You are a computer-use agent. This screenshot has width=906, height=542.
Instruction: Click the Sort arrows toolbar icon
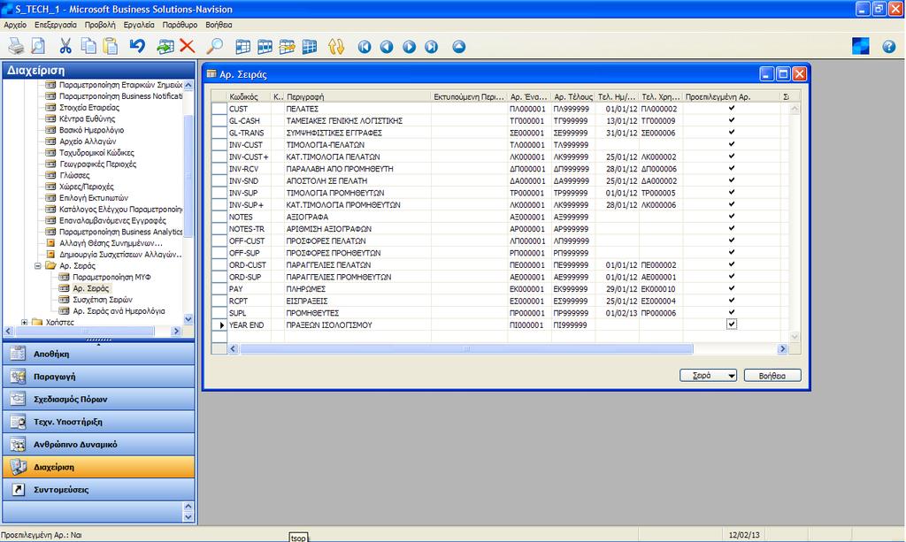336,47
